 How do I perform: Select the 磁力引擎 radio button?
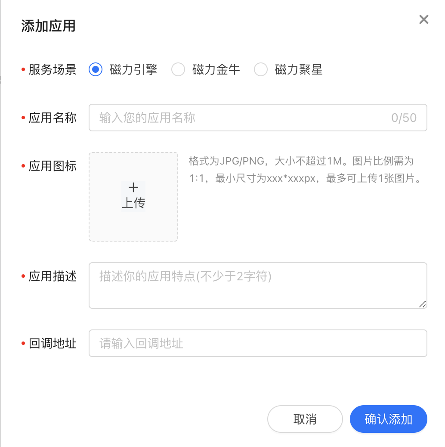click(x=96, y=69)
